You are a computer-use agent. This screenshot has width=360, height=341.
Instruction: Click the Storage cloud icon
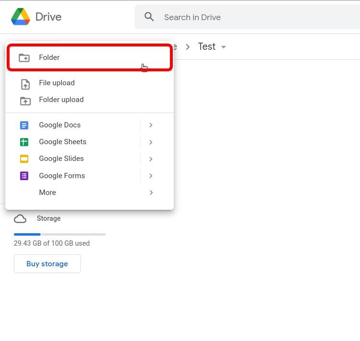(x=20, y=219)
